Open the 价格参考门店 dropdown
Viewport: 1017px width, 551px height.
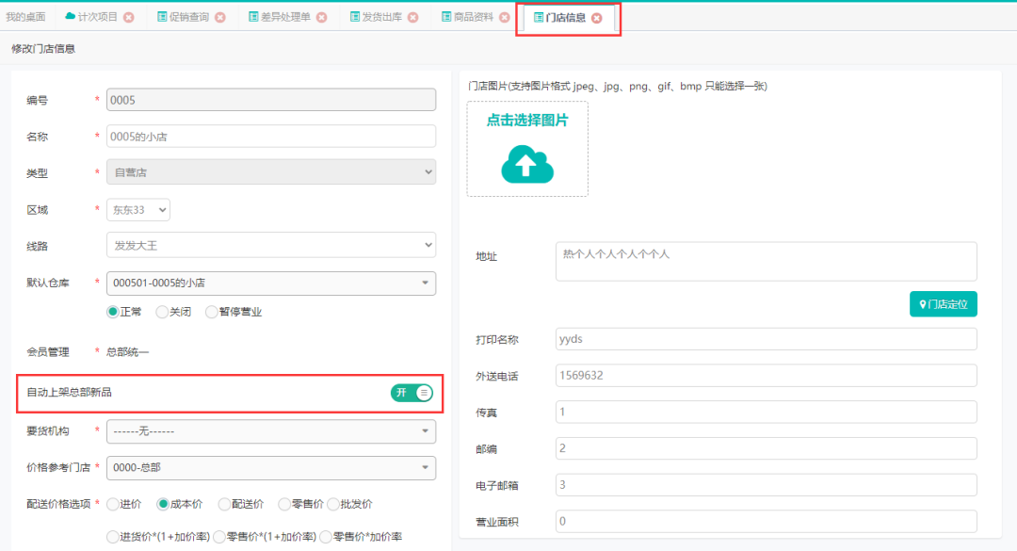[270, 467]
